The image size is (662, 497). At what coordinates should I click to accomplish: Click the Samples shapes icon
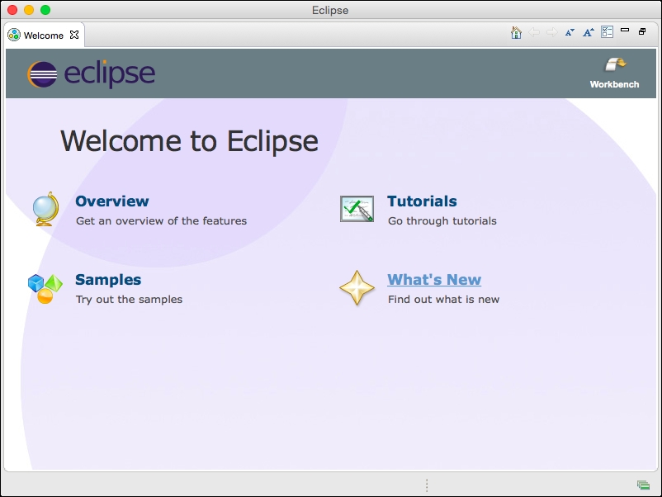pyautogui.click(x=45, y=287)
